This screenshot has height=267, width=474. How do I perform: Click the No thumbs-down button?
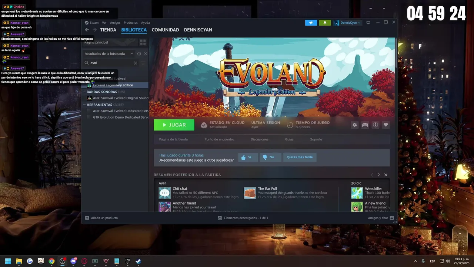point(270,157)
